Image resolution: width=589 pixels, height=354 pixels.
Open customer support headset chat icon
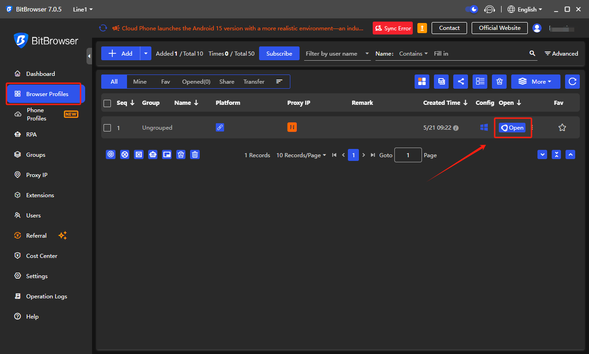point(490,9)
